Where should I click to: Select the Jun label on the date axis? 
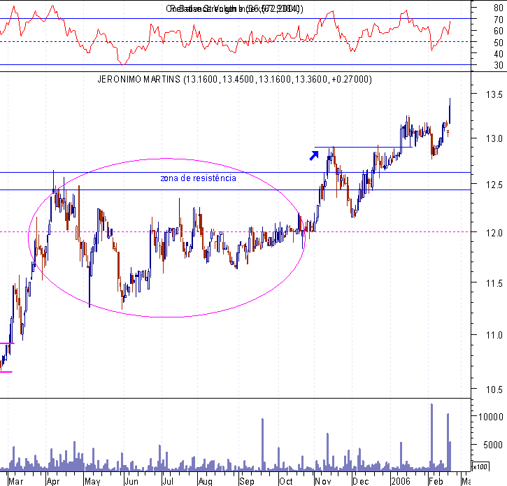pyautogui.click(x=131, y=481)
